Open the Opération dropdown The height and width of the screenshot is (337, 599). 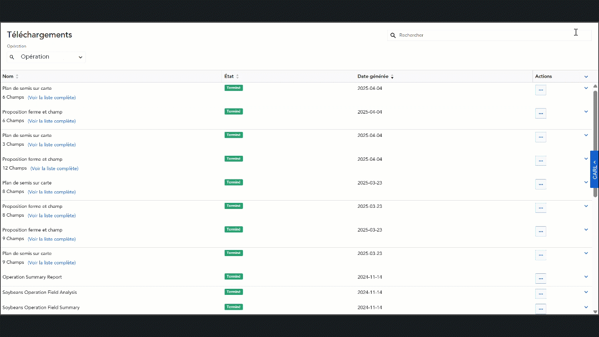(46, 57)
